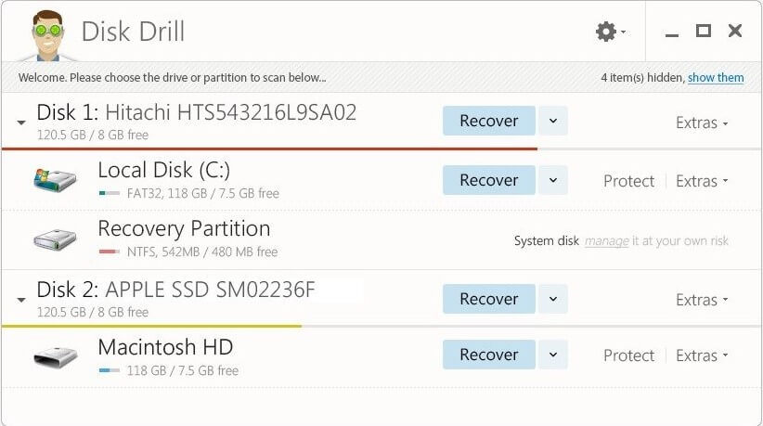Viewport: 763px width, 426px height.
Task: Open recover options dropdown for Macintosh HD
Action: 553,355
